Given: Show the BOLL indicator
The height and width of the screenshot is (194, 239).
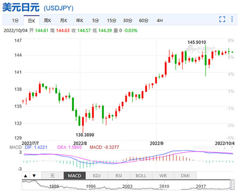Looking at the screenshot, I should [141, 176].
